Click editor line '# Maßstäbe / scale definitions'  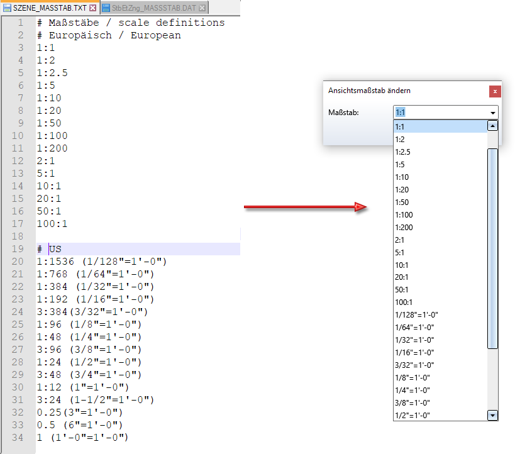point(131,23)
